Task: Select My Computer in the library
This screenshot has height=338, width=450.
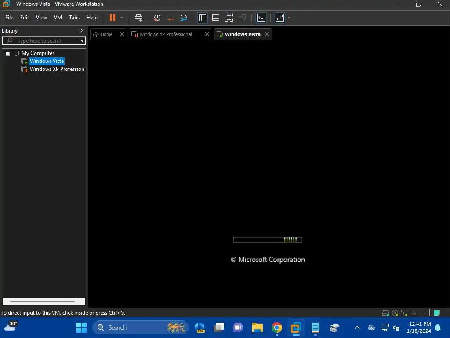Action: click(38, 53)
